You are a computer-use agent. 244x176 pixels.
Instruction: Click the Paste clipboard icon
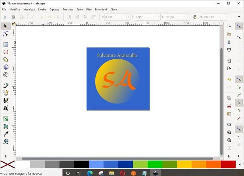tap(229, 113)
